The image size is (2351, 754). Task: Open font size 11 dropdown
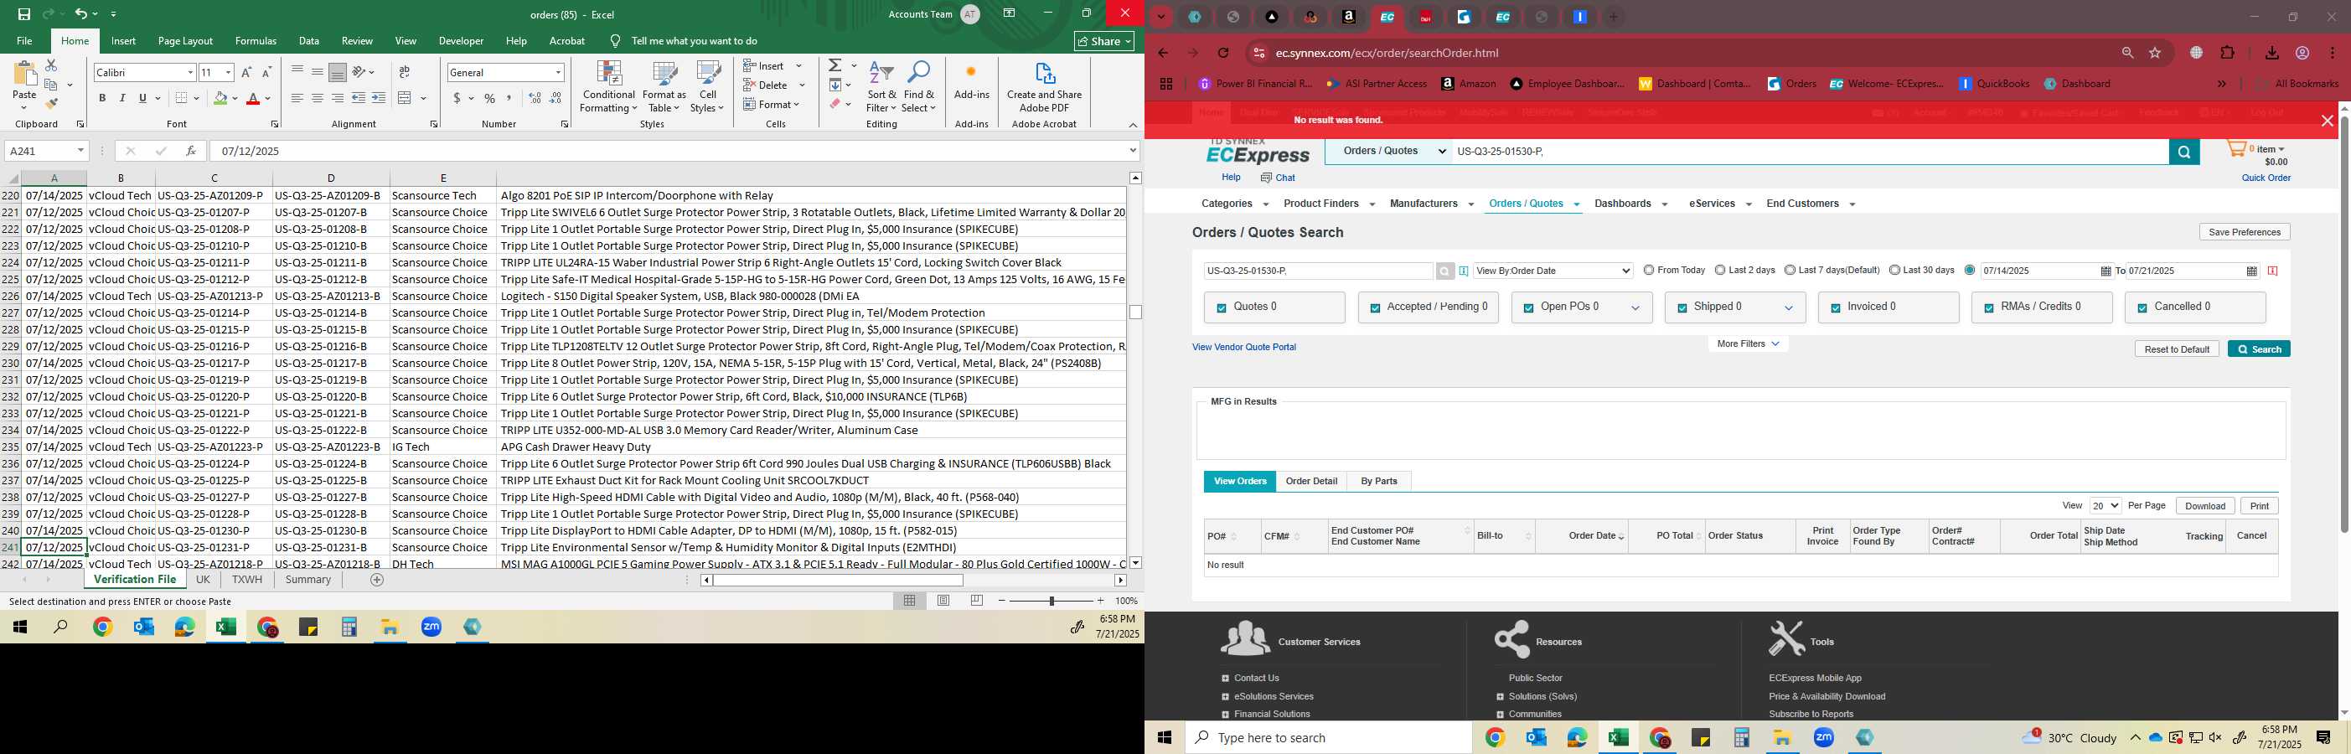(228, 72)
